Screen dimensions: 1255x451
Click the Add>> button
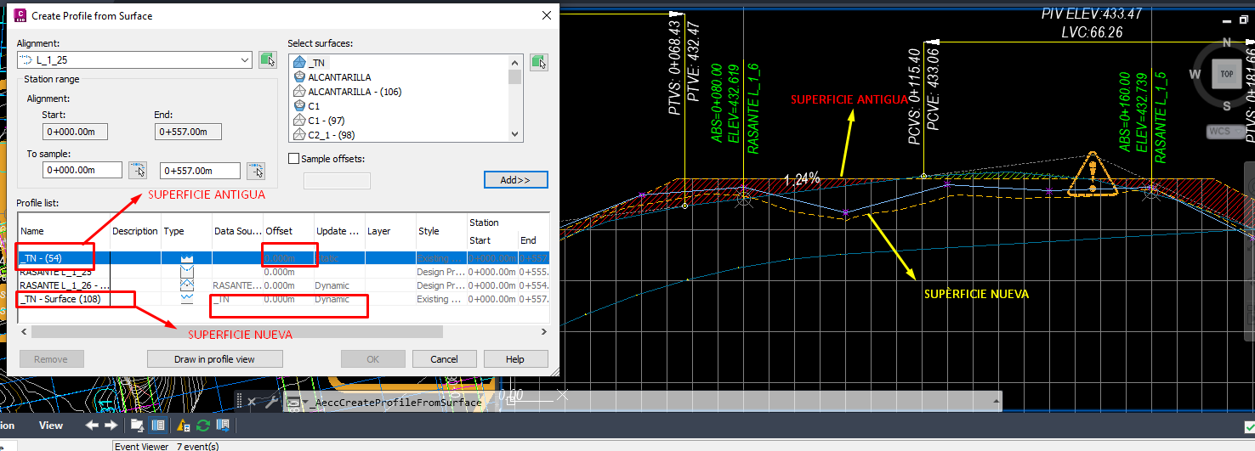click(515, 180)
